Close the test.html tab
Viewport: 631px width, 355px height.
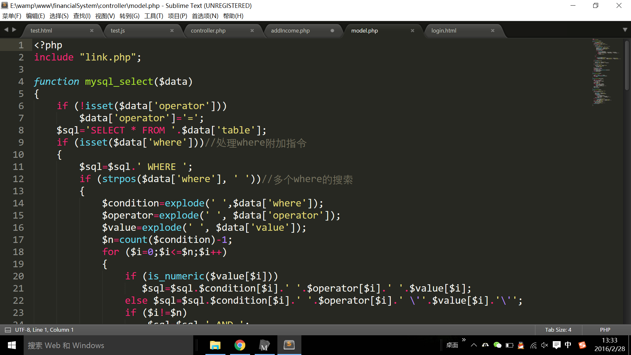92,31
